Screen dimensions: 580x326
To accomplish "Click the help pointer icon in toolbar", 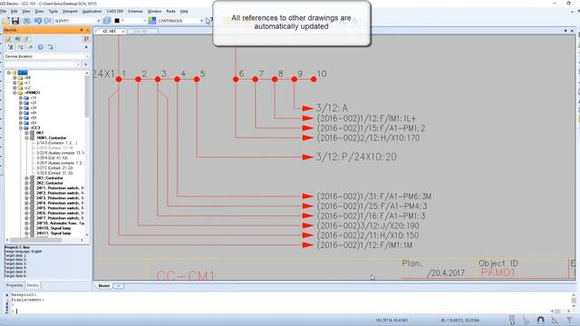I will (x=208, y=21).
